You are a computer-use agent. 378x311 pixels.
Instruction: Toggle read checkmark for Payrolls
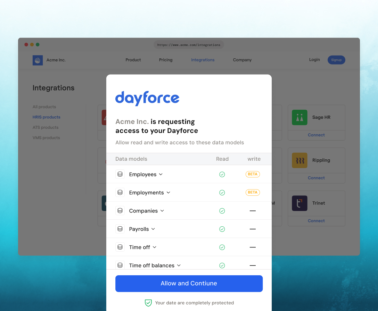pos(222,229)
